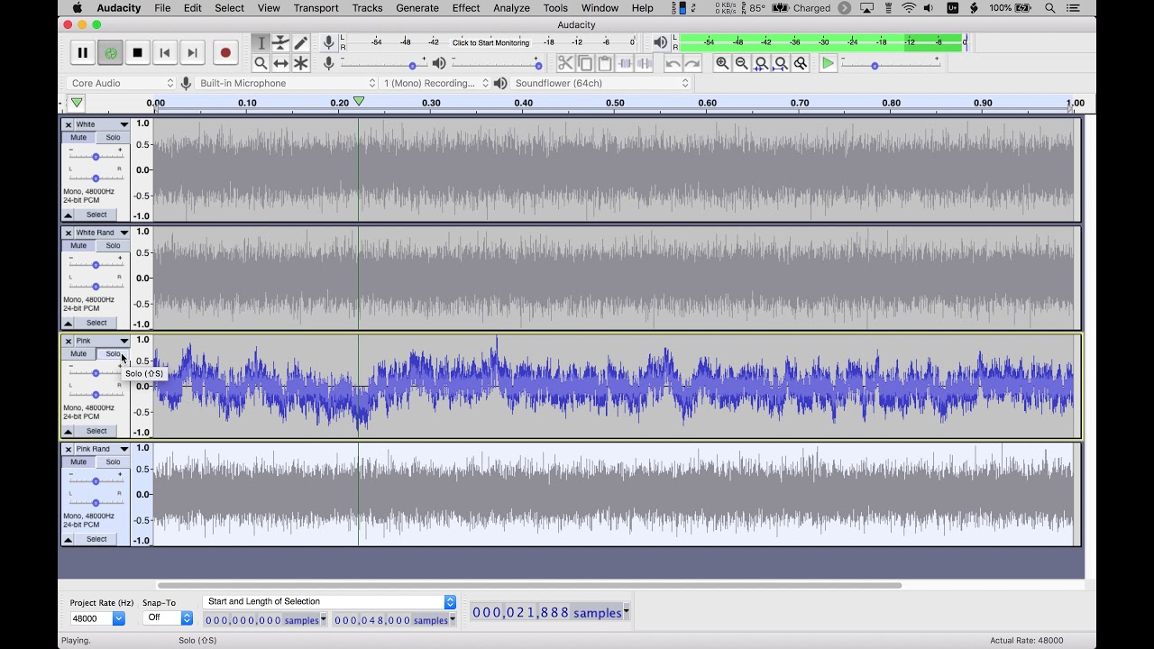Click the Play-at-speed green triangle
The width and height of the screenshot is (1154, 649).
(828, 63)
